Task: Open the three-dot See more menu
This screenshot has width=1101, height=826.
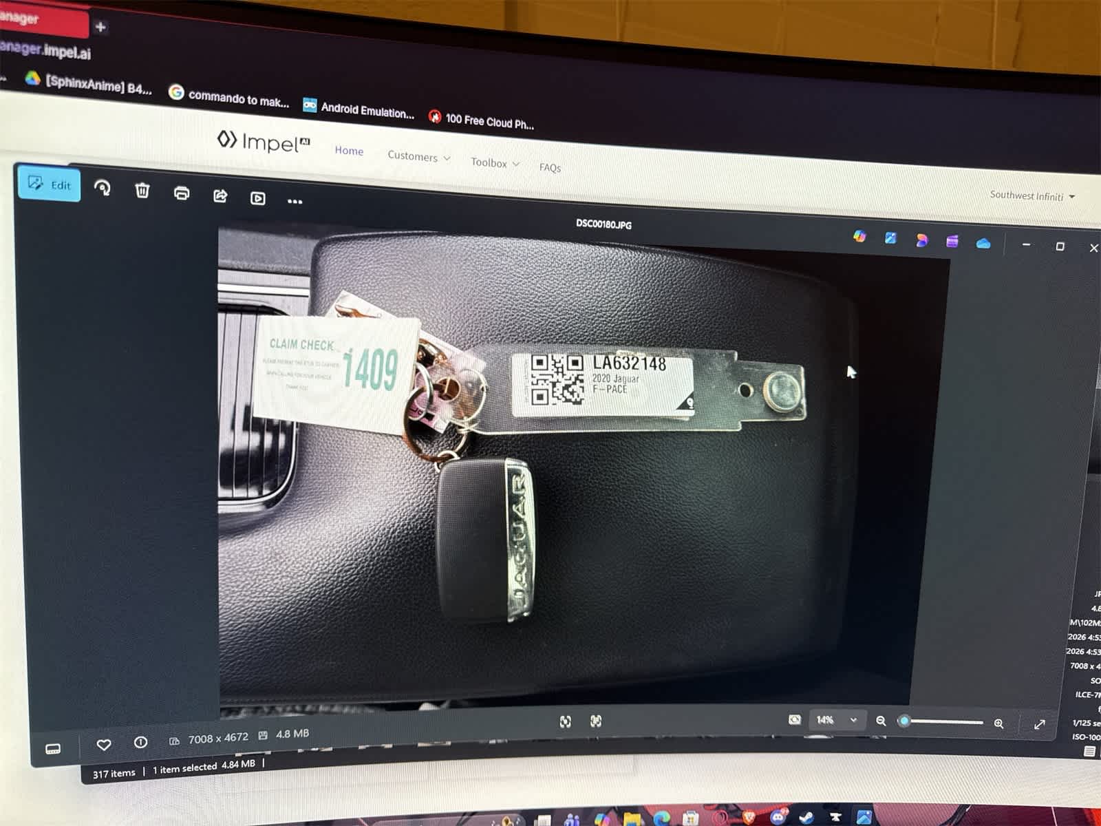Action: [295, 202]
